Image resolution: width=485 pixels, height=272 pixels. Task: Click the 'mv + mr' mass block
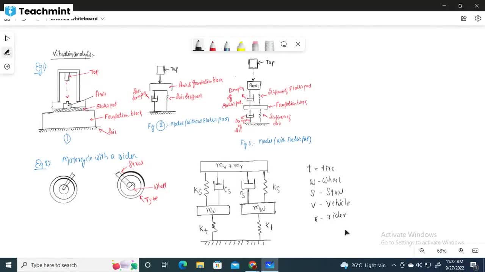(x=234, y=166)
